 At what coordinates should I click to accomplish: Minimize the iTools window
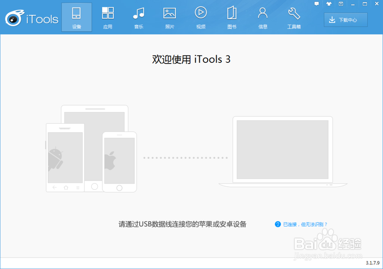click(353, 4)
